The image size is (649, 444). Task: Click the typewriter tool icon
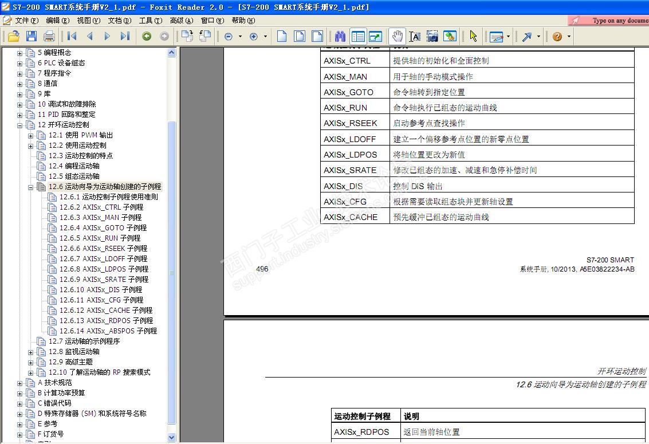(x=496, y=37)
